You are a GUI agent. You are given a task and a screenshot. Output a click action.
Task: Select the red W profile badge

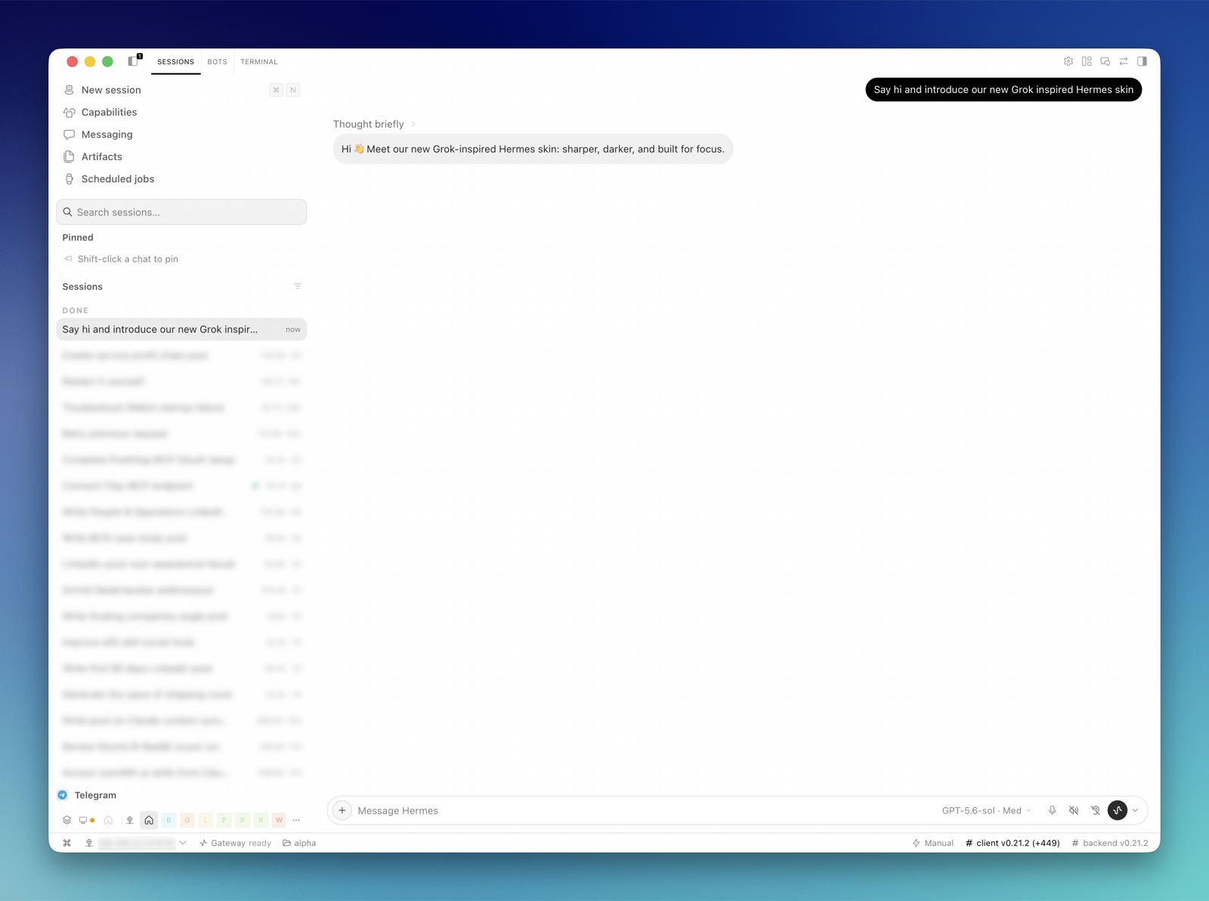[279, 820]
